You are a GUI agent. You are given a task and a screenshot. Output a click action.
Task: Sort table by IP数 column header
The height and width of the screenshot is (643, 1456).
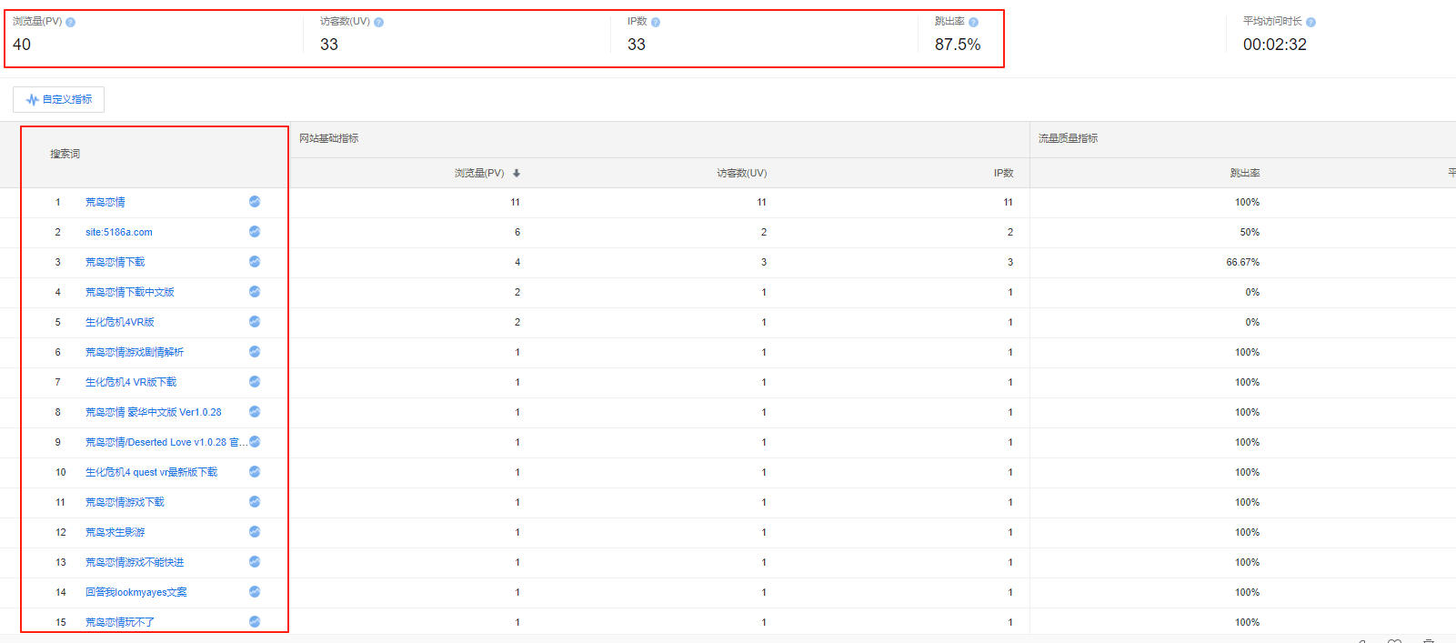(1003, 173)
